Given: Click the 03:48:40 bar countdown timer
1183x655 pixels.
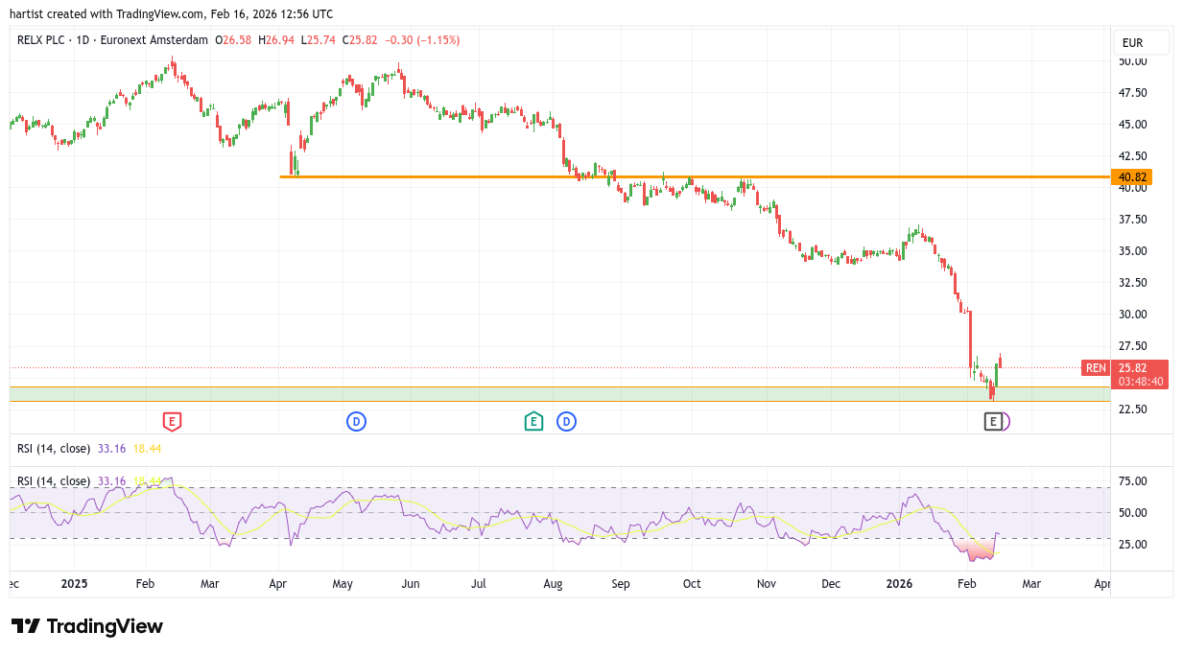Looking at the screenshot, I should tap(1140, 381).
